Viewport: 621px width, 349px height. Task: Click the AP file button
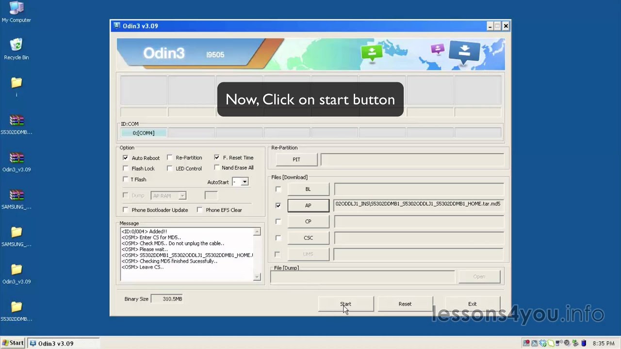308,206
